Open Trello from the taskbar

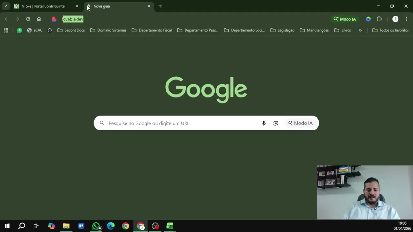(81, 226)
